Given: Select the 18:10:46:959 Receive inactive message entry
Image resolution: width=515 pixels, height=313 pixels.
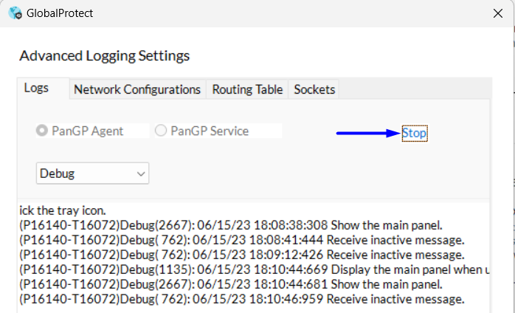Looking at the screenshot, I should coord(242,299).
